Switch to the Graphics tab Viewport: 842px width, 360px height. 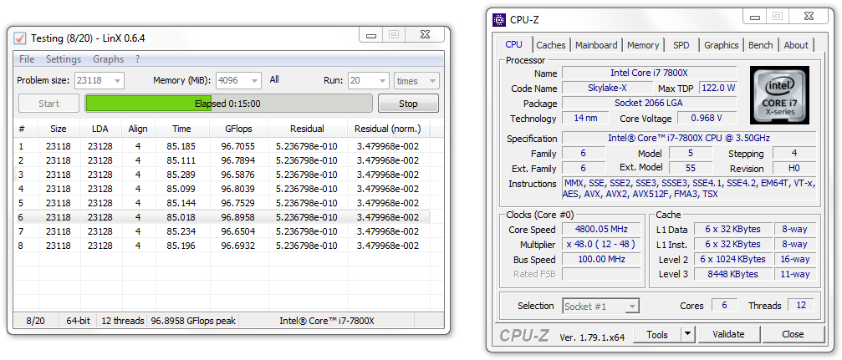point(722,45)
